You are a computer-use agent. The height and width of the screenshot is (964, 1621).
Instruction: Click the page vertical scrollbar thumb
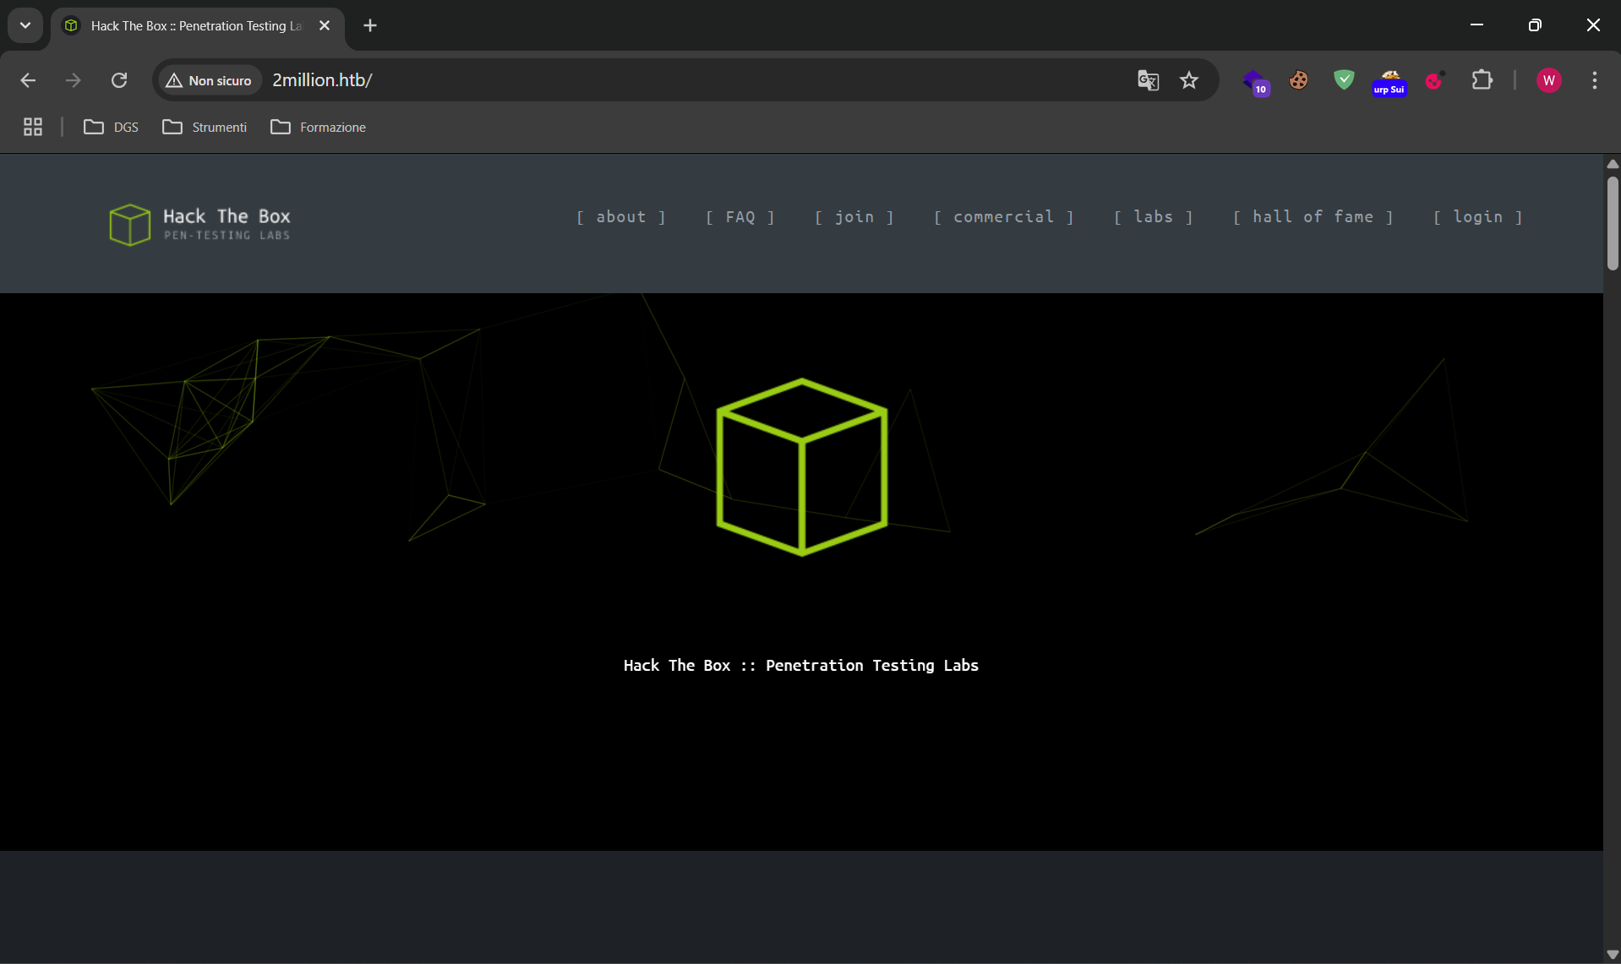(x=1613, y=223)
